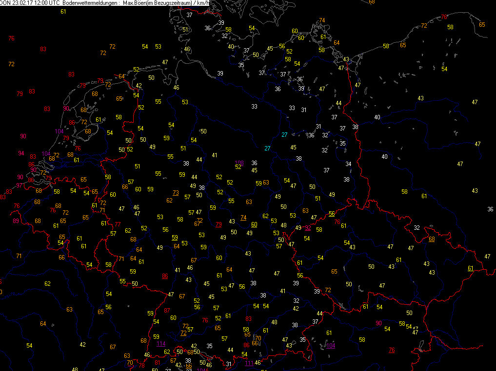
Task: Click the underlined 92 station value
Action: click(x=308, y=227)
